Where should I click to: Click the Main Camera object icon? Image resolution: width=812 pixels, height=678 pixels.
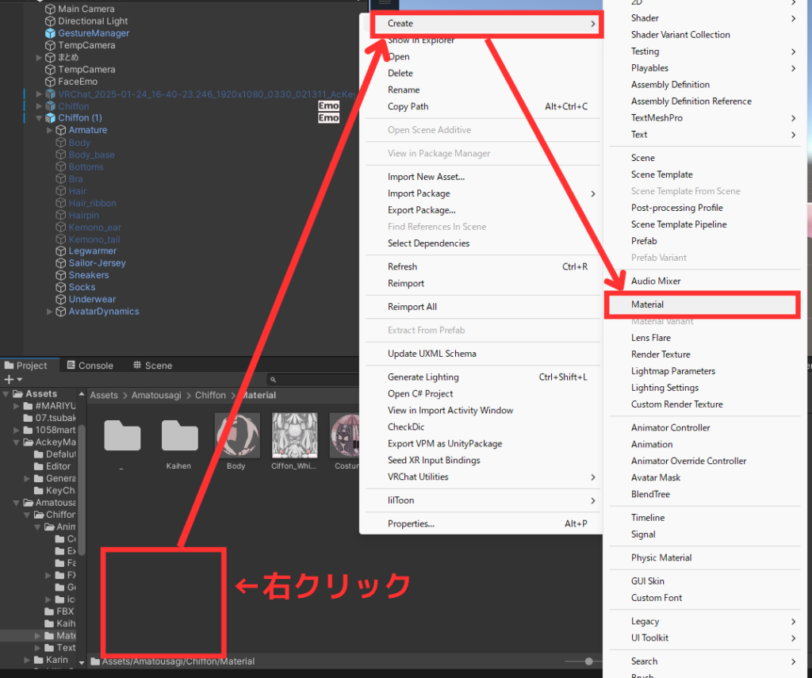click(x=51, y=10)
